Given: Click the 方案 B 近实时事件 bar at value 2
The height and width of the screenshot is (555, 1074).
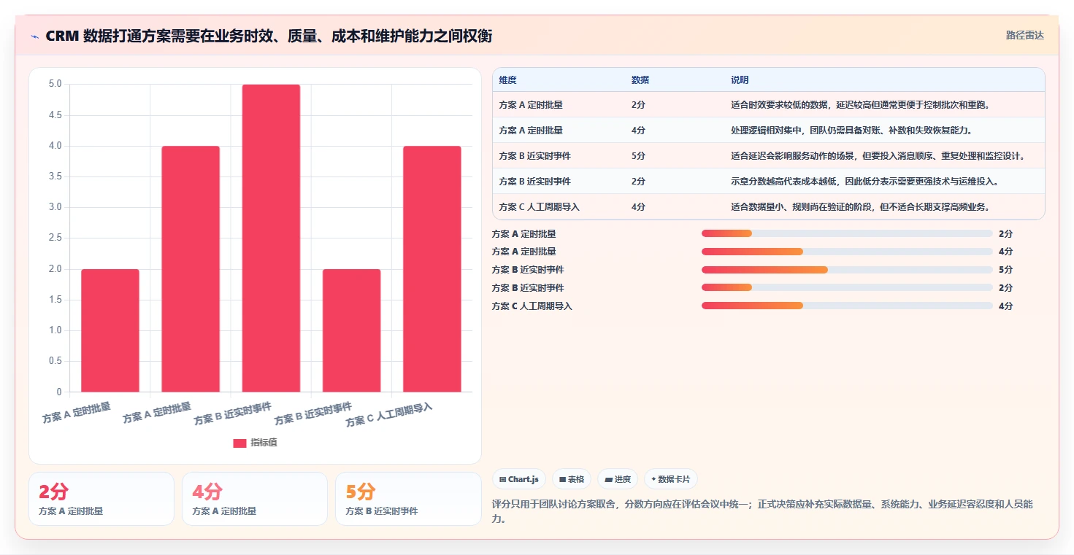Looking at the screenshot, I should click(351, 330).
